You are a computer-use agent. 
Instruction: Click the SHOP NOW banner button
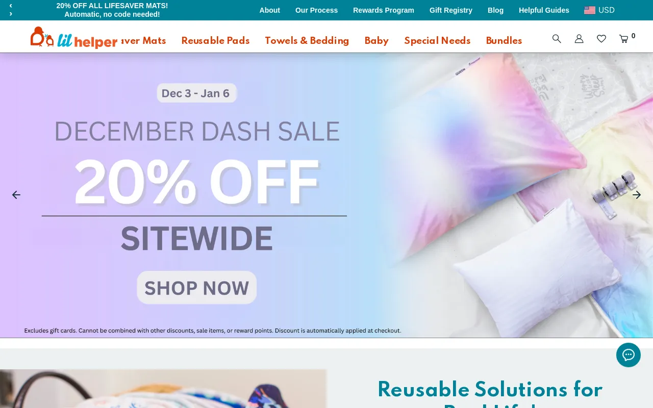[196, 288]
